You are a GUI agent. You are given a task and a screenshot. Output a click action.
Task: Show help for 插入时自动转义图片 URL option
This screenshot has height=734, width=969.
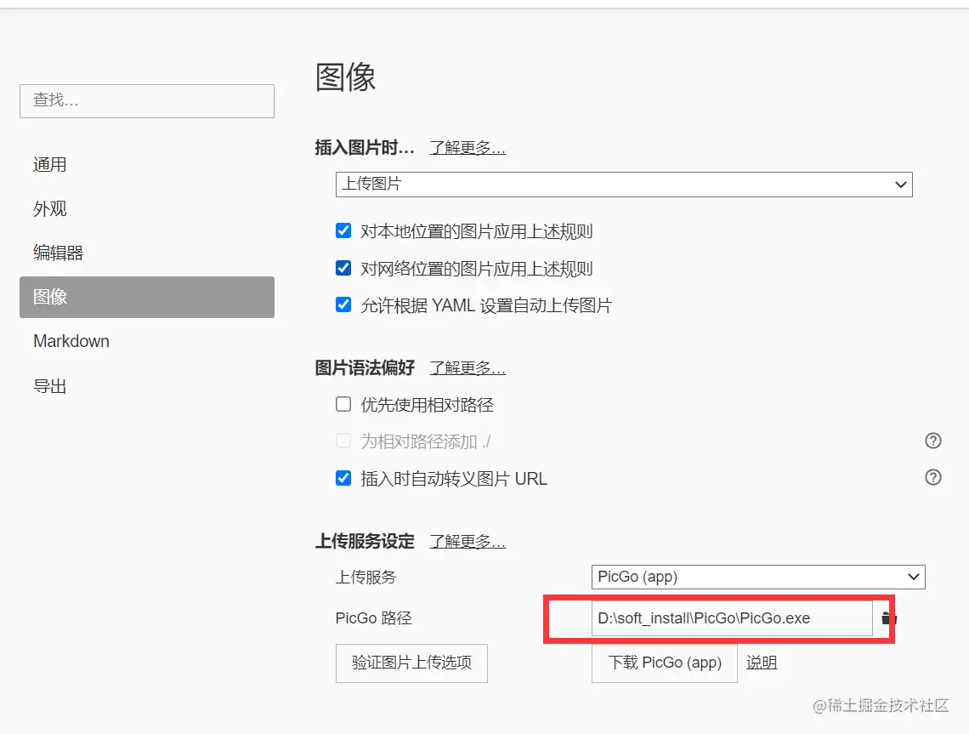(932, 477)
